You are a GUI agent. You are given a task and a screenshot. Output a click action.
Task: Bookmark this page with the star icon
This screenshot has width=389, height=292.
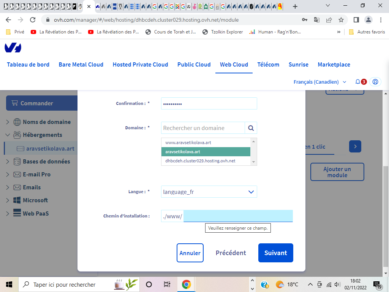(341, 20)
